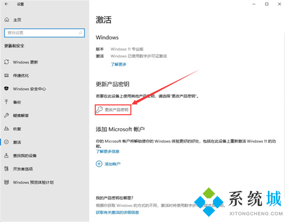Maximize the Settings window

point(266,4)
